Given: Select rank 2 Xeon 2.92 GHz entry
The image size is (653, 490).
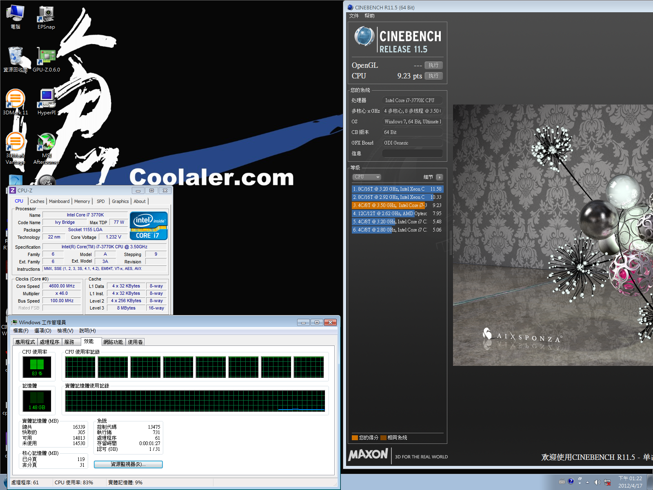Looking at the screenshot, I should pos(398,197).
